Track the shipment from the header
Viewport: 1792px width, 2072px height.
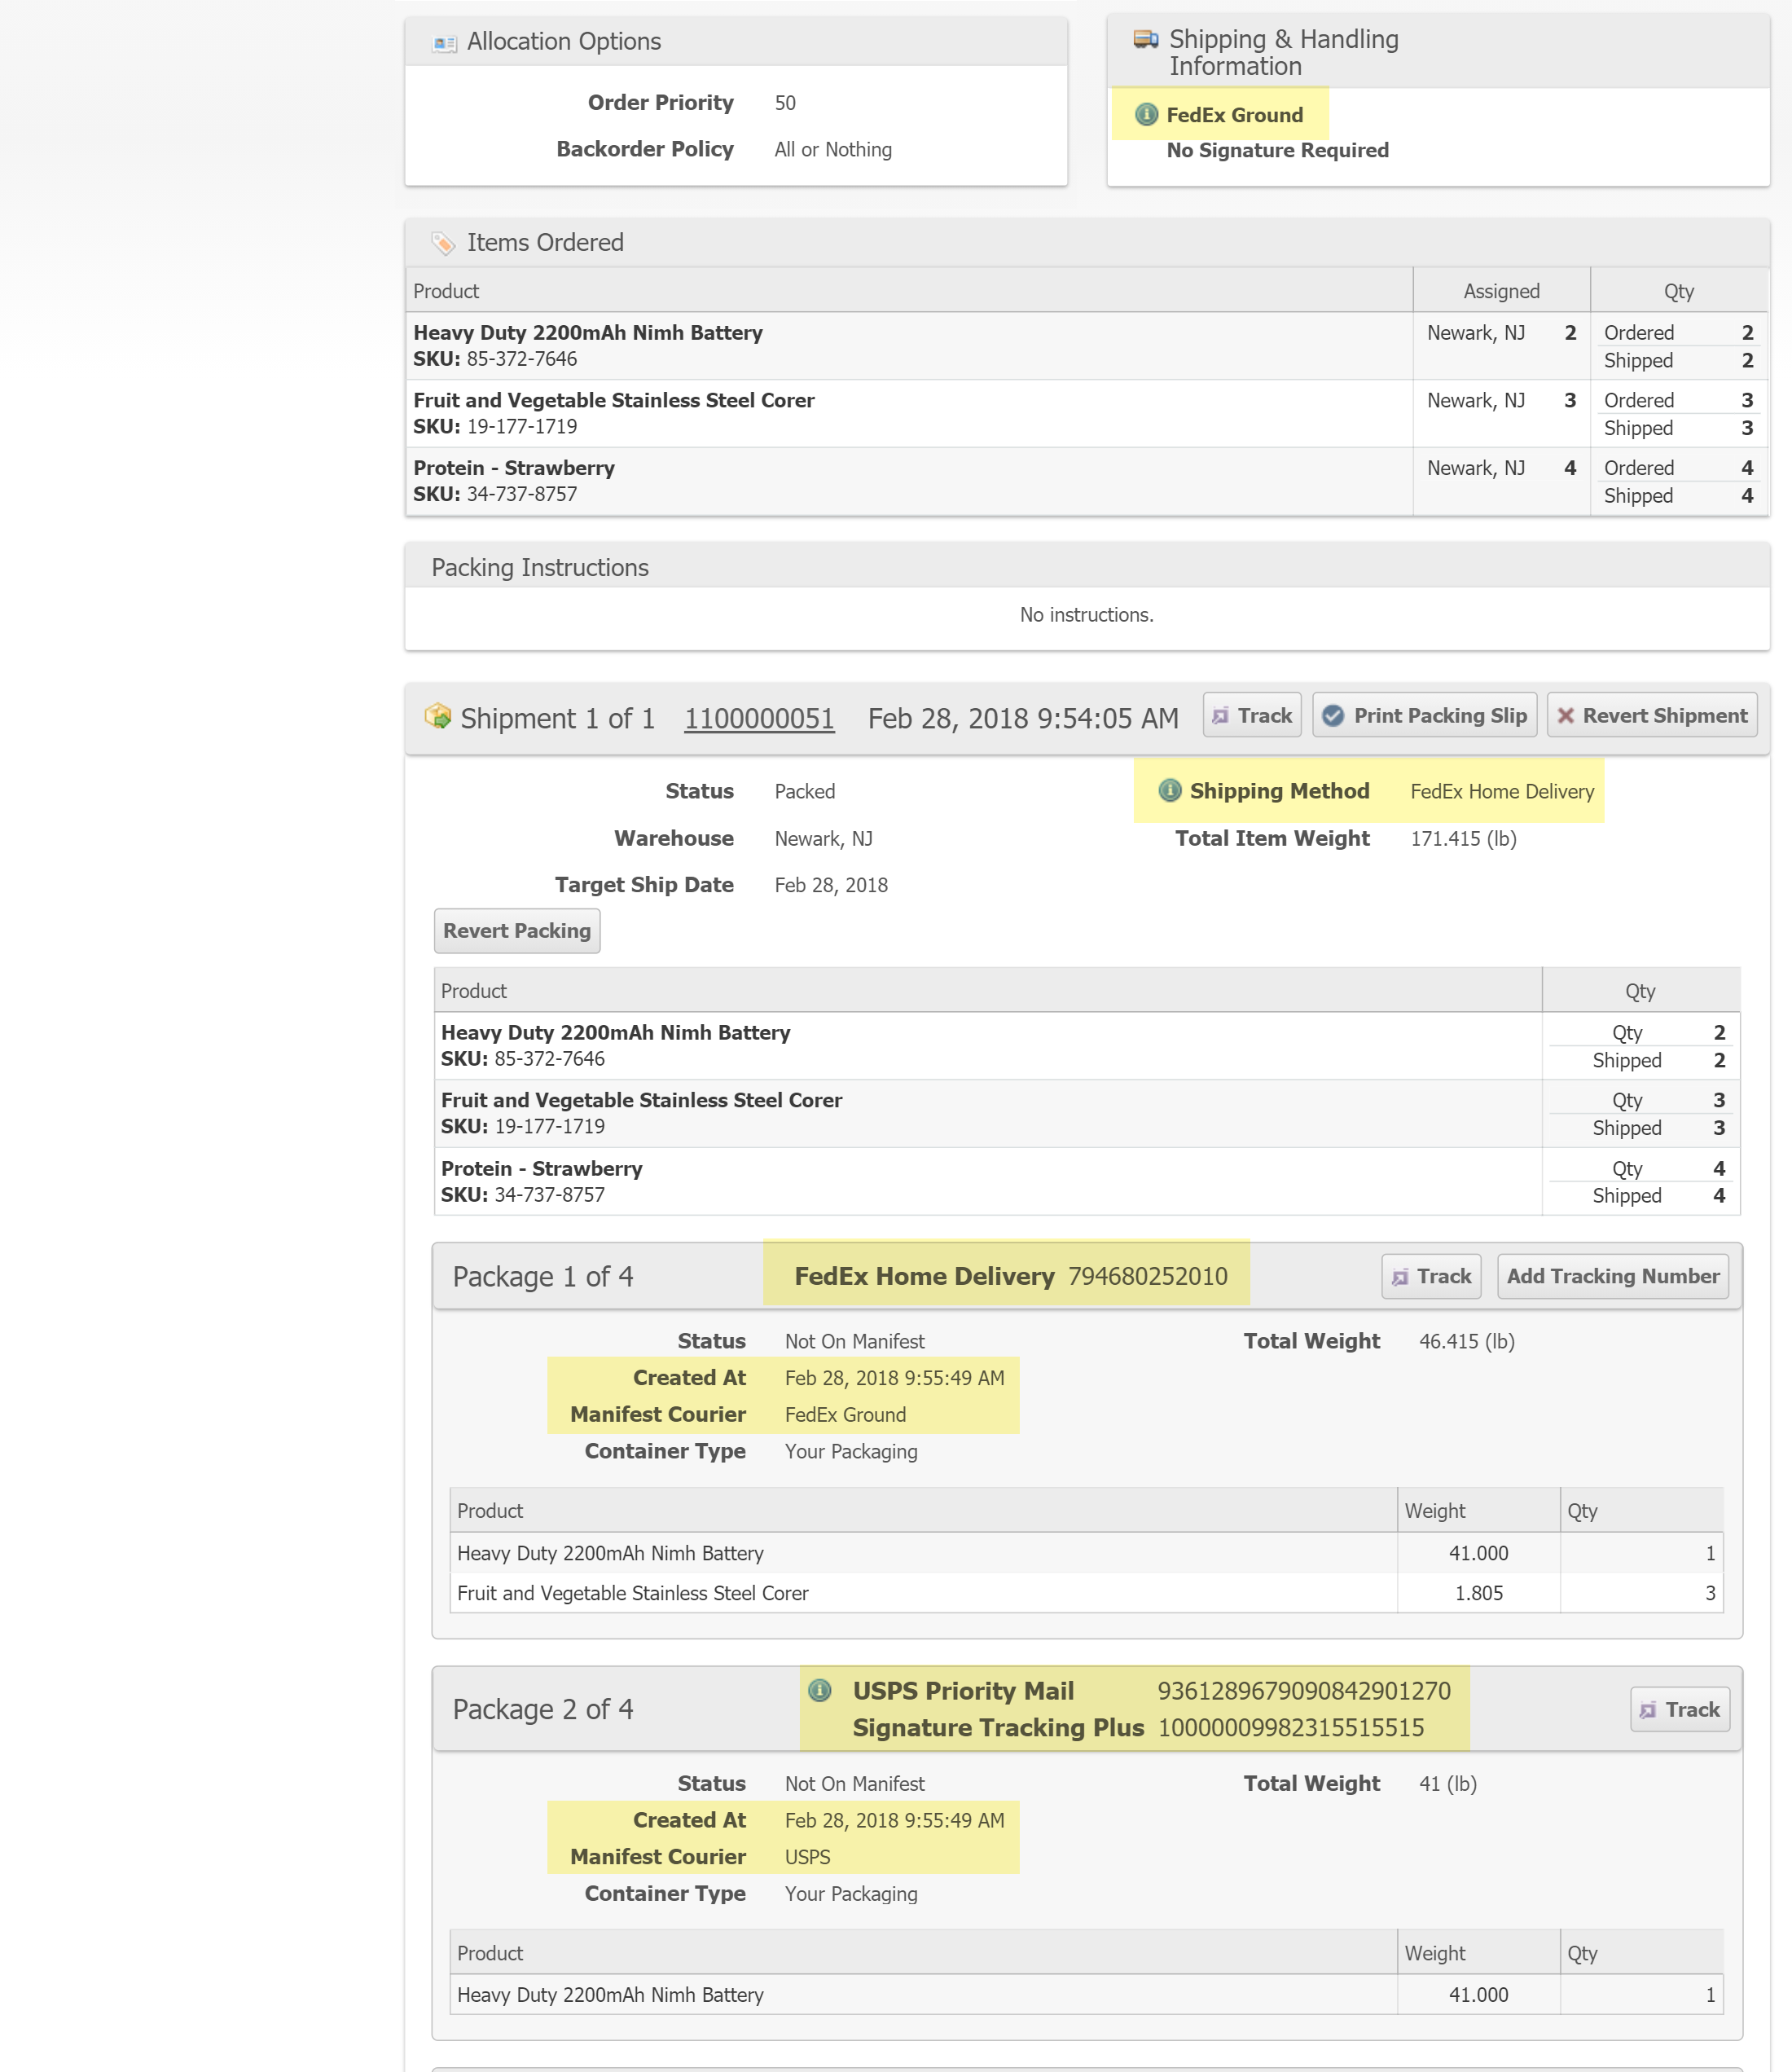pyautogui.click(x=1251, y=715)
